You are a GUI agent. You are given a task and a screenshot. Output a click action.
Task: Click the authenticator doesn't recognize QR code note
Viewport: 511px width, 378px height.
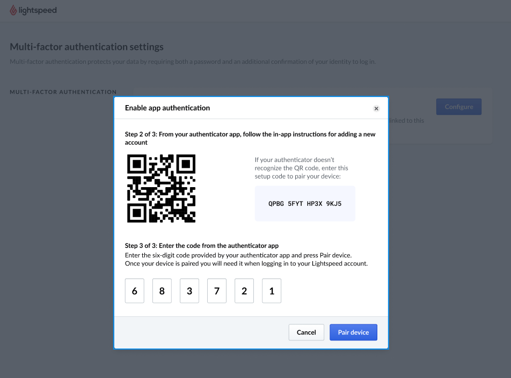(302, 168)
